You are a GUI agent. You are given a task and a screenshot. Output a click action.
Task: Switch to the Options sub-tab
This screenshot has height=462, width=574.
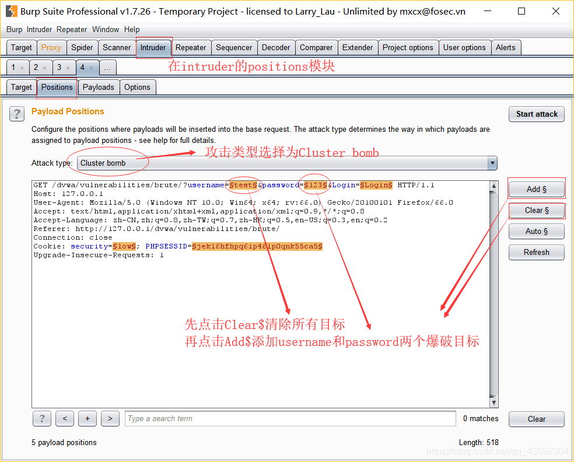point(137,87)
